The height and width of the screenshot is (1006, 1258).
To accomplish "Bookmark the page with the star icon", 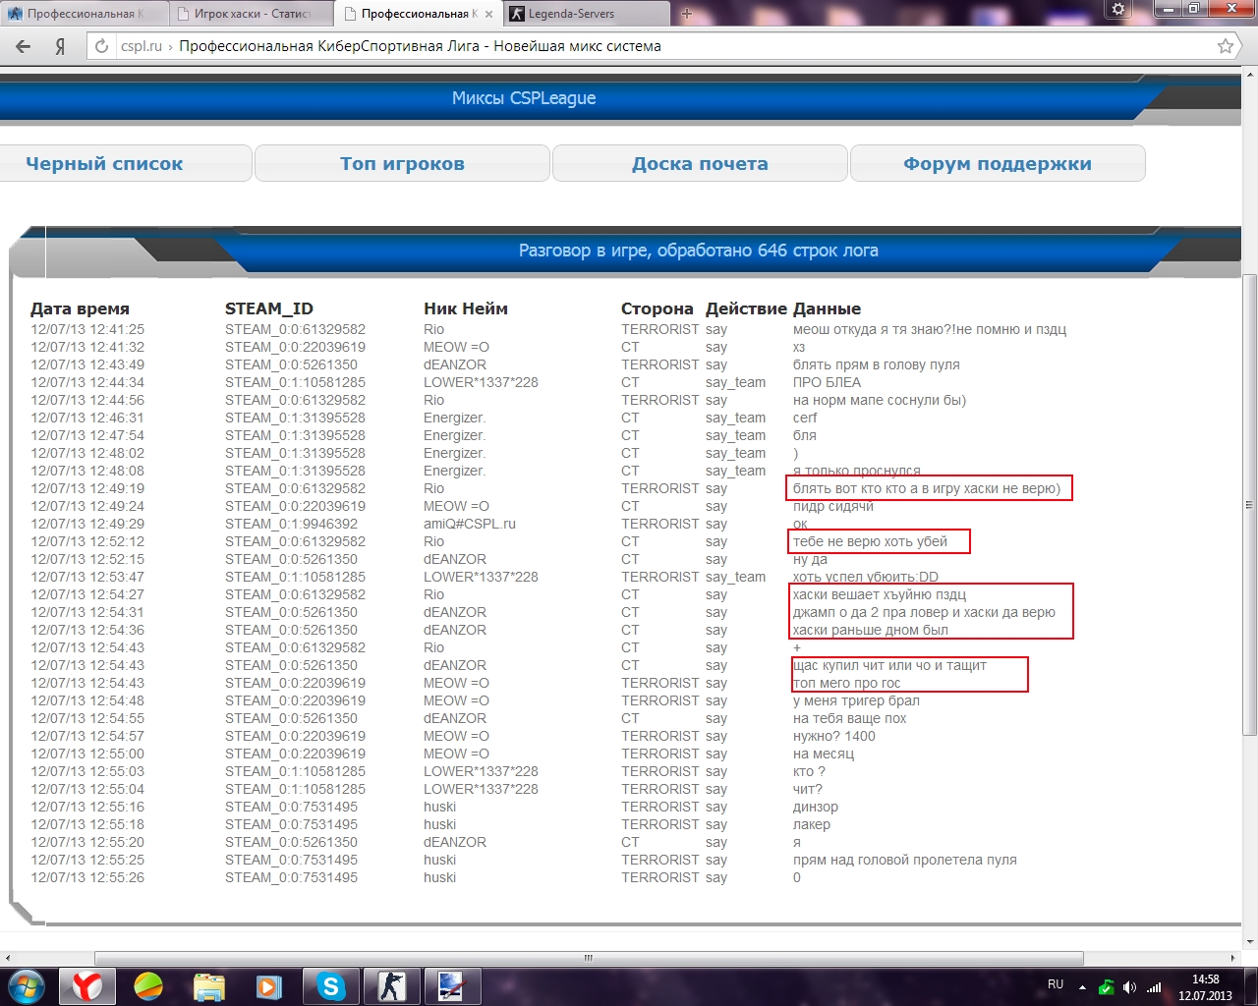I will pos(1226,46).
